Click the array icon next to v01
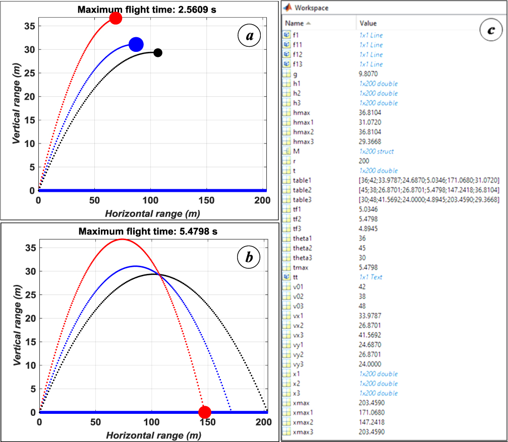Viewport: 508px width, 442px height. point(287,286)
